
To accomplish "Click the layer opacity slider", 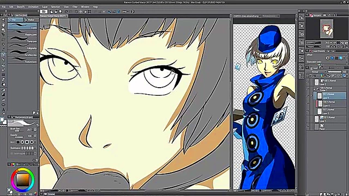I will [334, 72].
